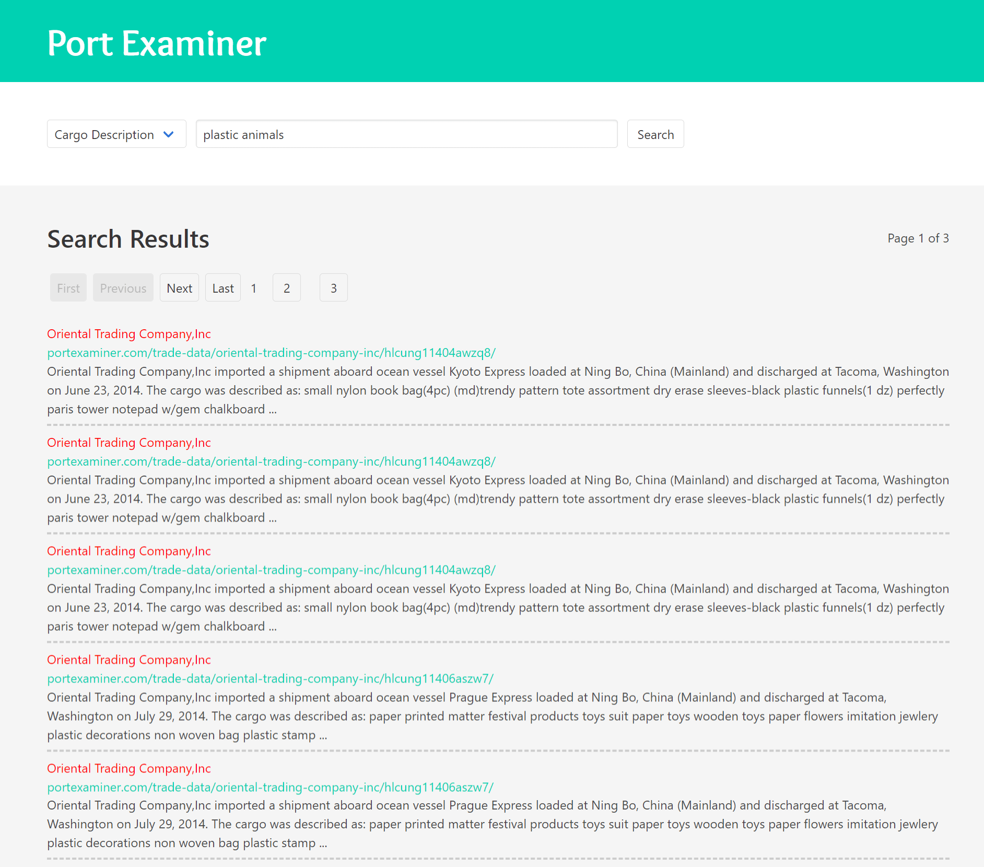Open fourth Oriental Trading Company,Inc result title
Screen dimensions: 984x867
(x=129, y=660)
